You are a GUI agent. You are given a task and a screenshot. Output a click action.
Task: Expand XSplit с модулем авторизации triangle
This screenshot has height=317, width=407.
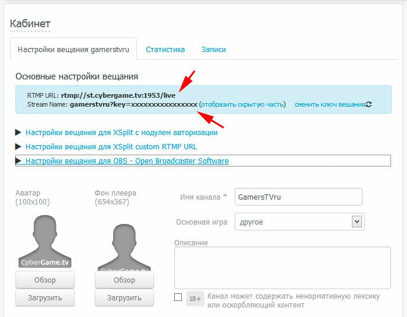point(18,132)
